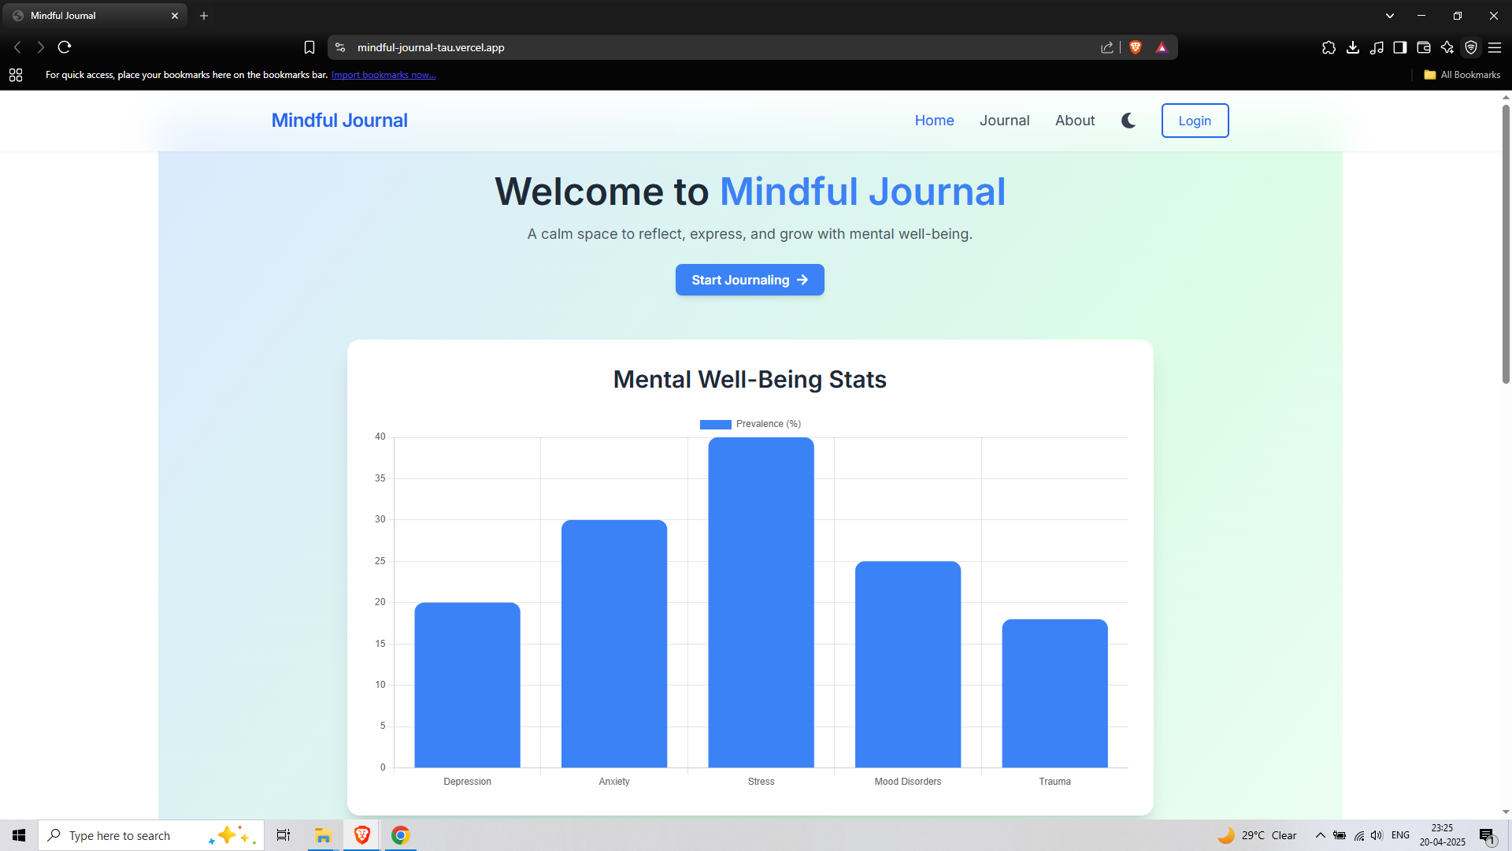Toggle dark mode with moon icon
Viewport: 1512px width, 851px height.
1128,121
